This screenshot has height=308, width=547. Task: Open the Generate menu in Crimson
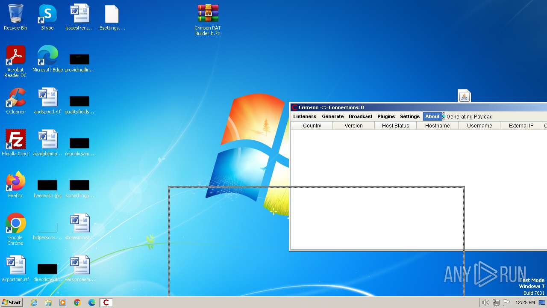pos(332,116)
